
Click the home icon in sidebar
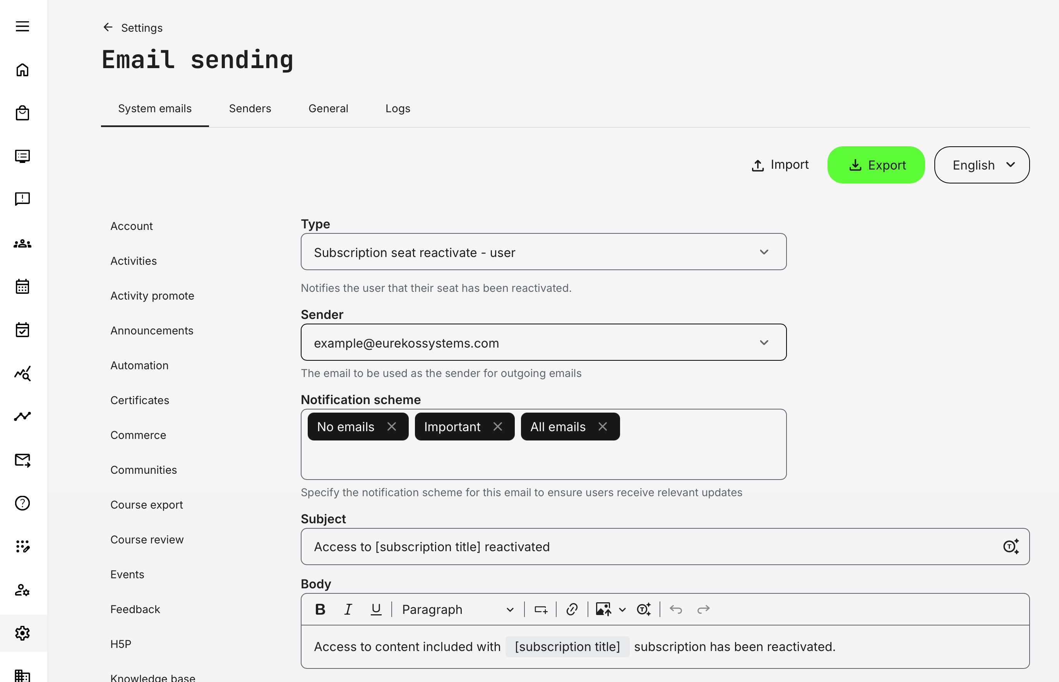(x=22, y=70)
